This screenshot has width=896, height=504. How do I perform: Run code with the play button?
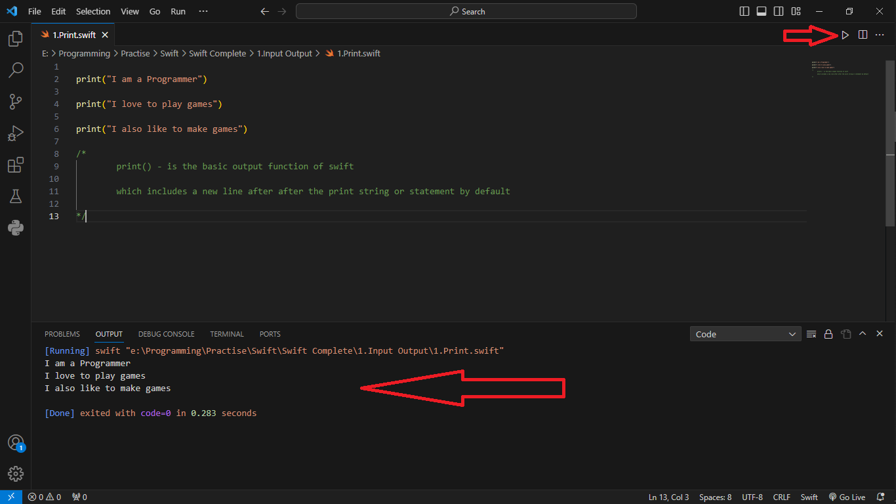click(845, 35)
